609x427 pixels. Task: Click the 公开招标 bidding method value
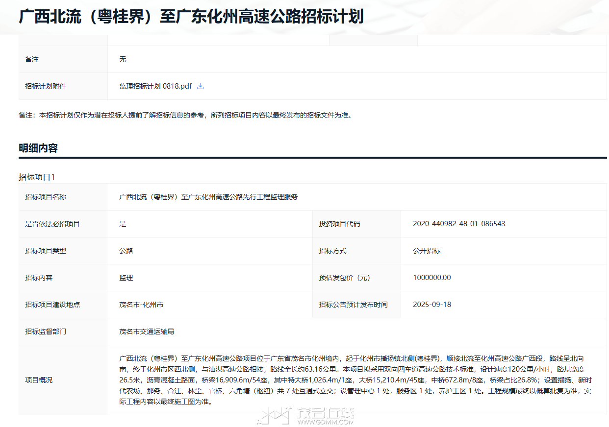coord(427,251)
